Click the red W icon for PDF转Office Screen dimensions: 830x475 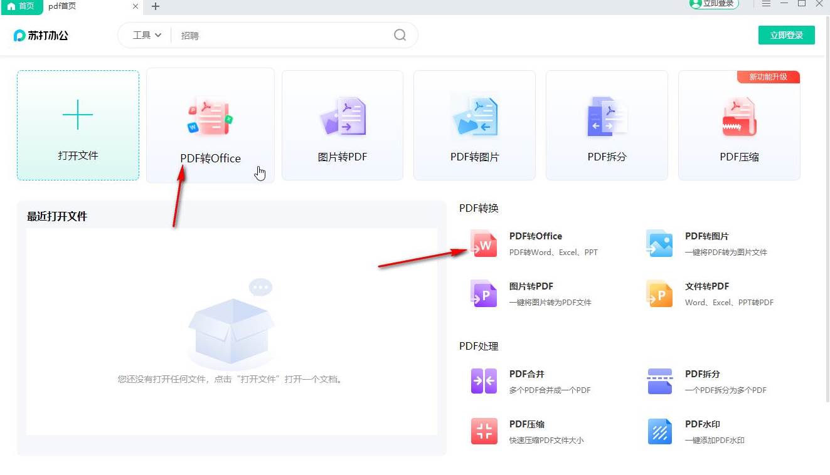[x=483, y=243]
